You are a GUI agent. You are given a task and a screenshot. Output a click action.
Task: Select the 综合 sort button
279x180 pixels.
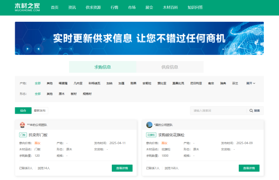point(23,110)
